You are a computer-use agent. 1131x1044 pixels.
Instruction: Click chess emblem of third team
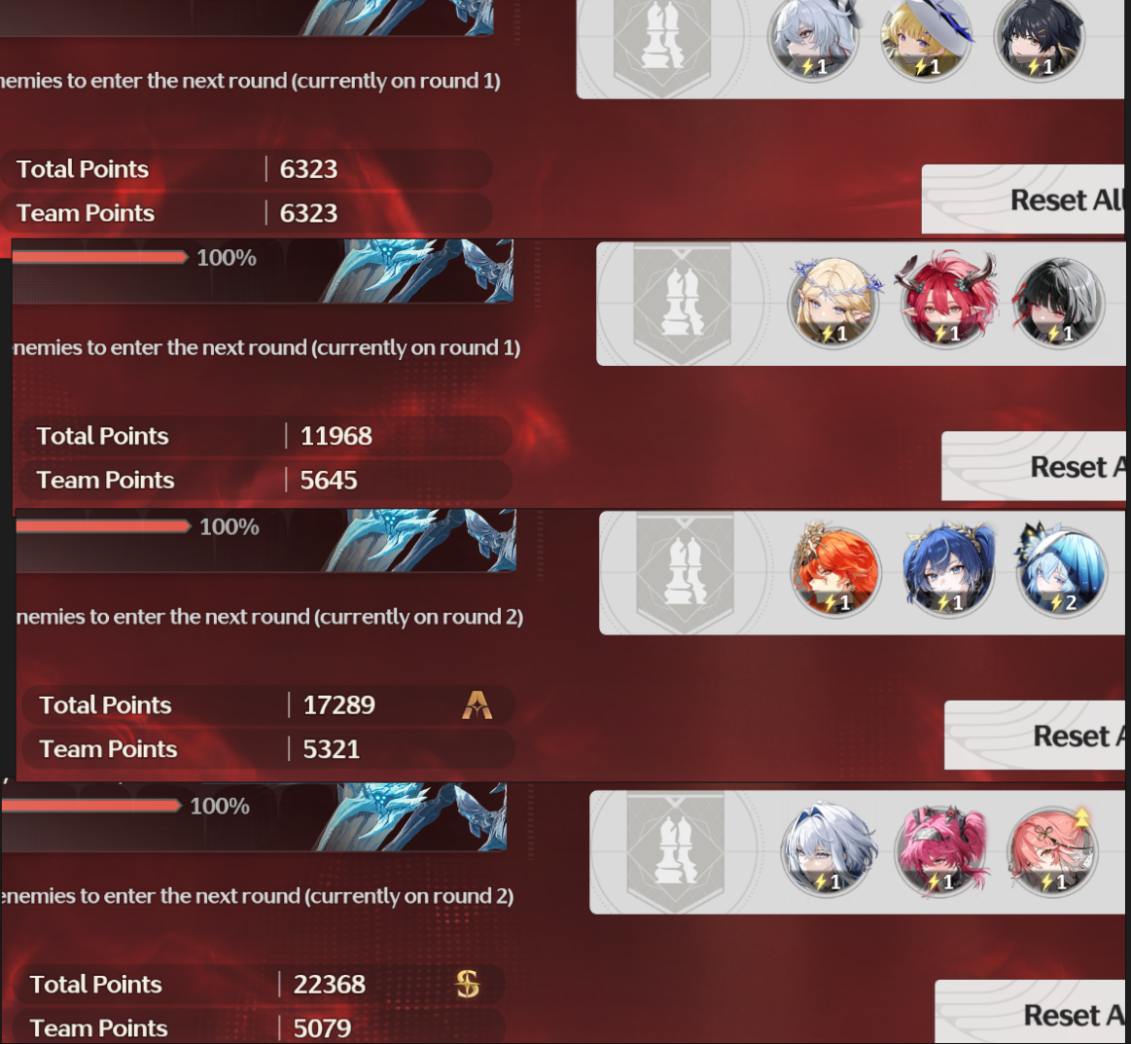pyautogui.click(x=686, y=572)
